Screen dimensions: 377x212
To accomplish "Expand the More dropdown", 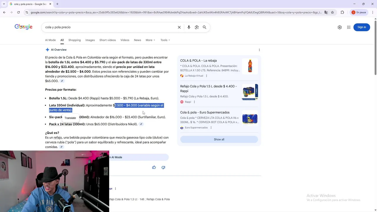I will click(x=150, y=40).
